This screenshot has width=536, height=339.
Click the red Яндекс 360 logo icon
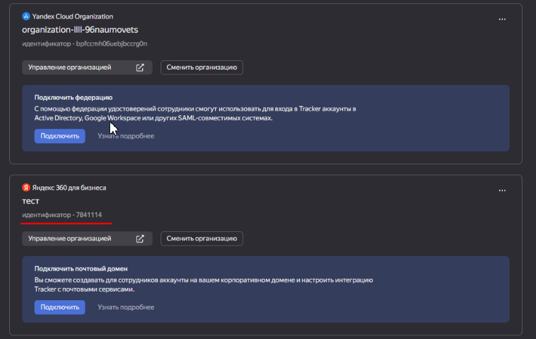pos(26,188)
